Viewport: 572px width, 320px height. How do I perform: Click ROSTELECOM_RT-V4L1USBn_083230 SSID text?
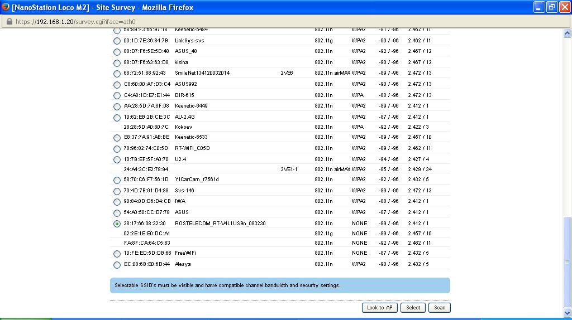tap(220, 223)
